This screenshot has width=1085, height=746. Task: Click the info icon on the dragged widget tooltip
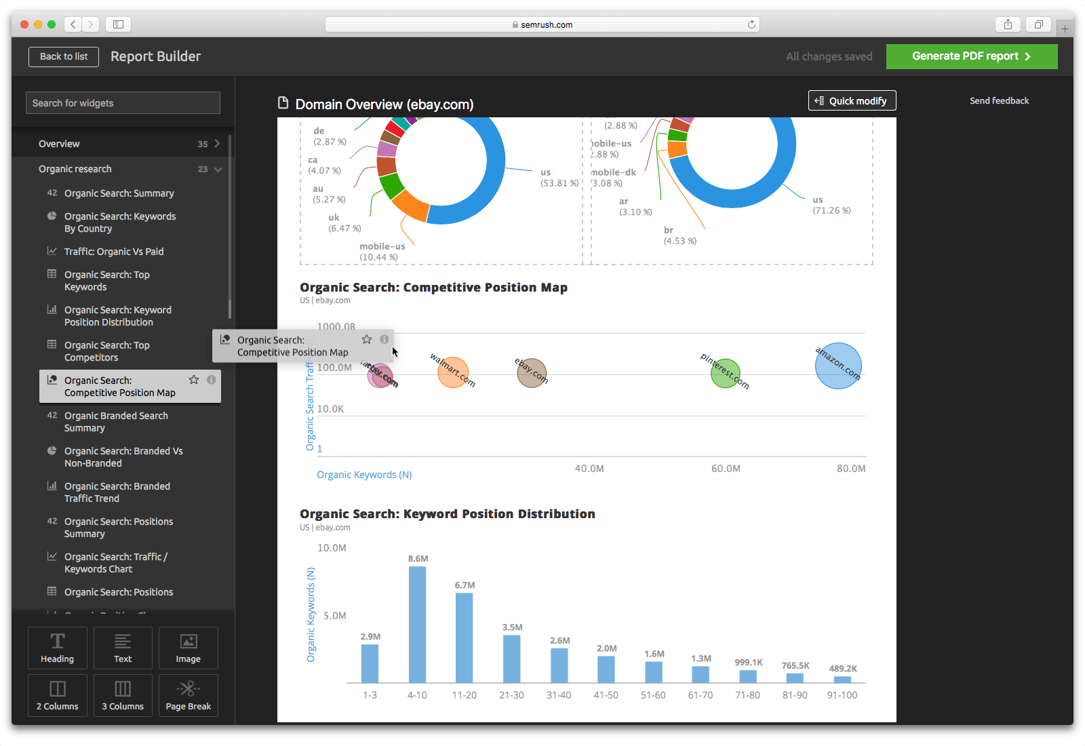coord(384,339)
